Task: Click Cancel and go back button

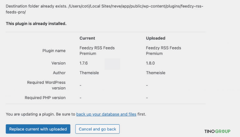Action: [97, 129]
